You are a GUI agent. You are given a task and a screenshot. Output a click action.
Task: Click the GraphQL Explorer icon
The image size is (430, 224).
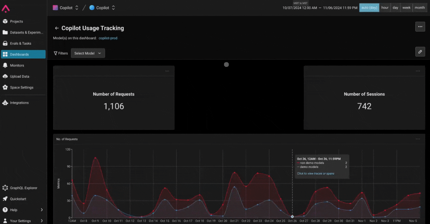point(5,188)
